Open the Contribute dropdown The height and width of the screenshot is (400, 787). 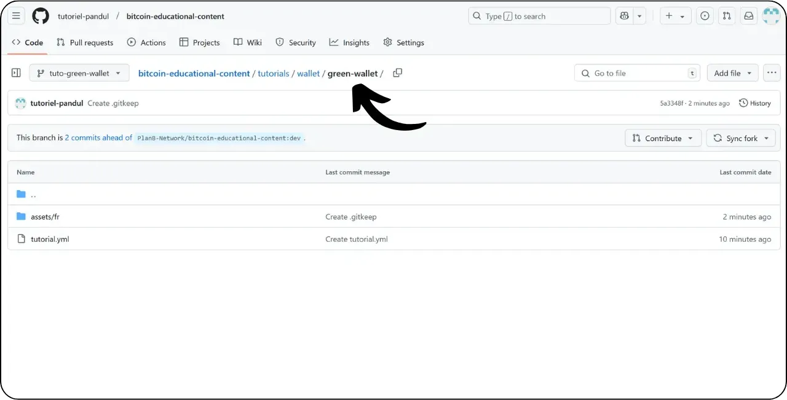[x=663, y=138]
